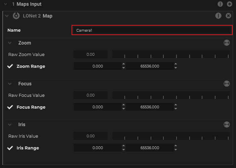Collapse the Iris section chevron

(10, 124)
